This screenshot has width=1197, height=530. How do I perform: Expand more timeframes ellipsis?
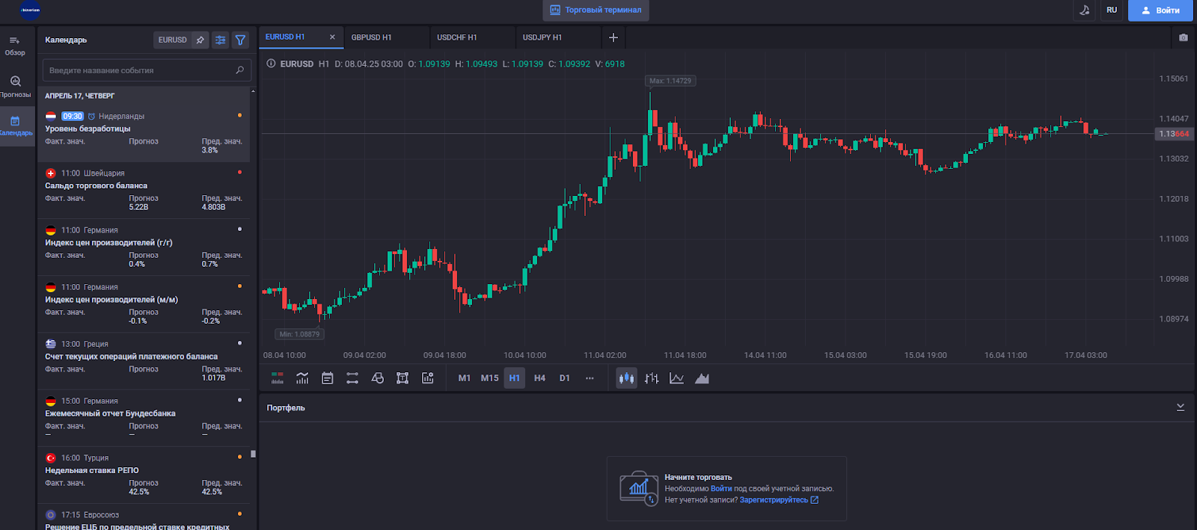pyautogui.click(x=590, y=378)
